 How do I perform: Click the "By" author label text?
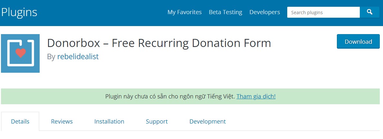point(51,57)
